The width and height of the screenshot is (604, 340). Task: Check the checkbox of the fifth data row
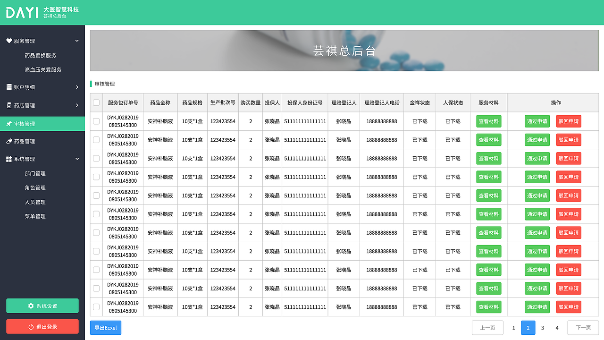point(96,195)
